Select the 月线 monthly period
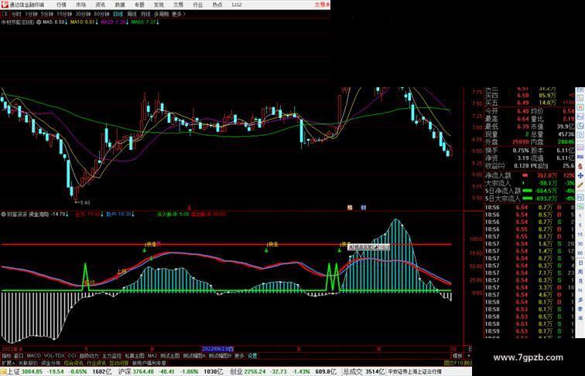Image resolution: width=585 pixels, height=376 pixels. tap(145, 14)
